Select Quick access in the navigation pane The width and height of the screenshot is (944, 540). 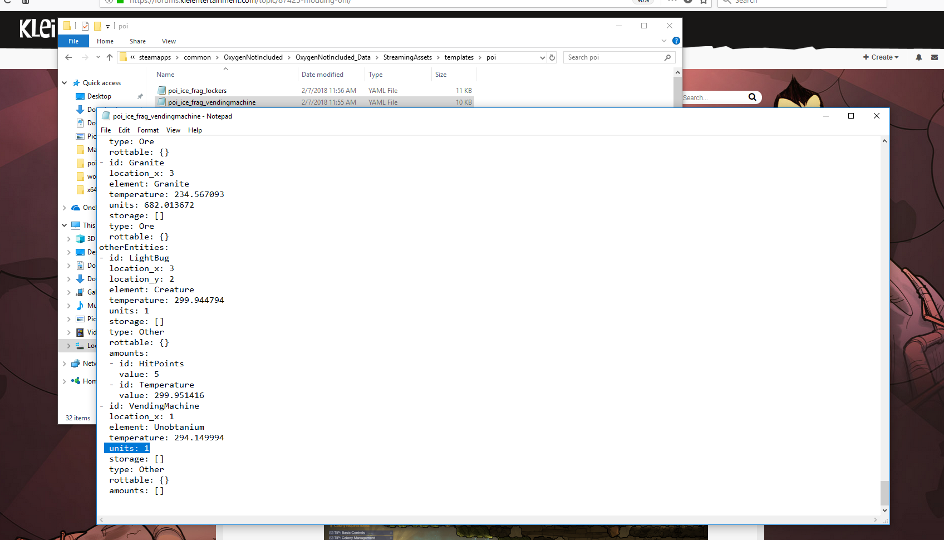click(102, 83)
